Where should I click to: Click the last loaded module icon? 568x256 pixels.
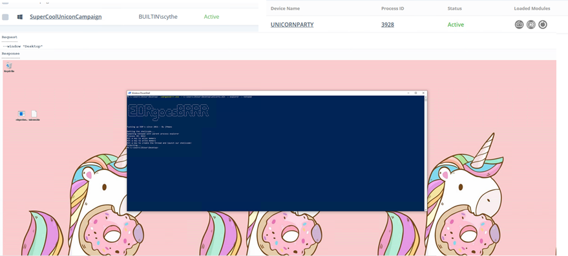click(x=543, y=25)
